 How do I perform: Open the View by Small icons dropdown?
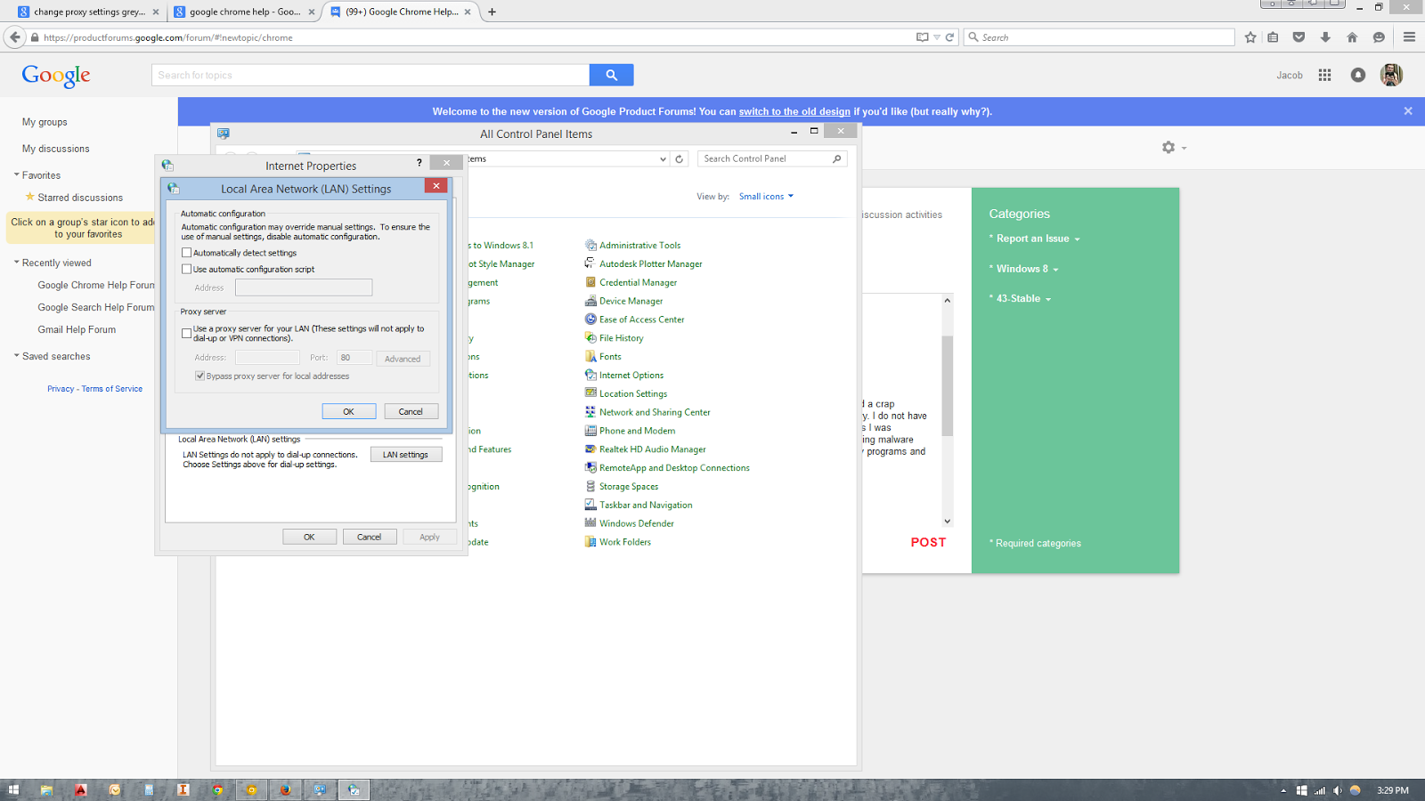click(766, 197)
